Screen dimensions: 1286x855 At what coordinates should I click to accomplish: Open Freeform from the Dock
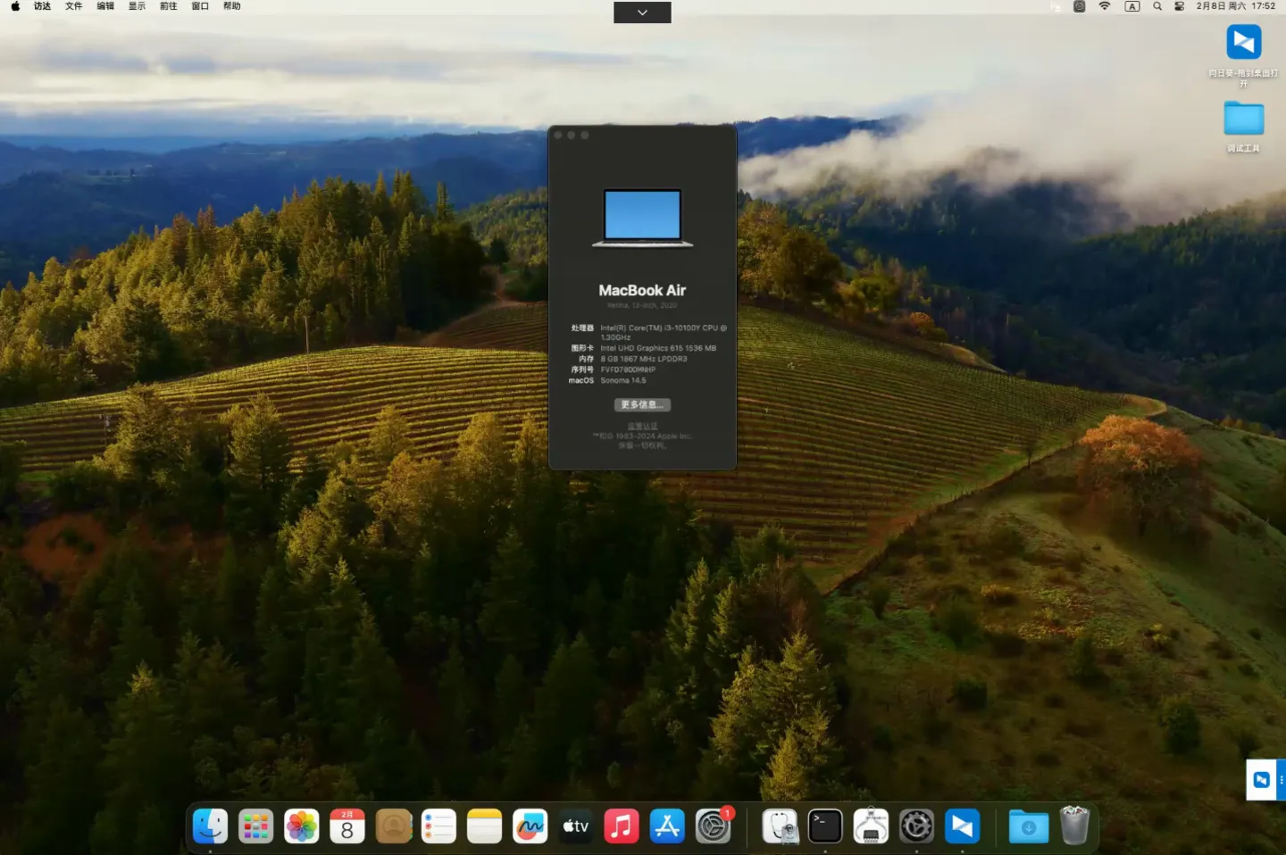tap(530, 826)
